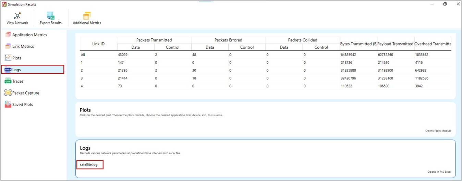This screenshot has width=462, height=181.
Task: Open Additional Metrics from the toolbar
Action: tap(87, 16)
